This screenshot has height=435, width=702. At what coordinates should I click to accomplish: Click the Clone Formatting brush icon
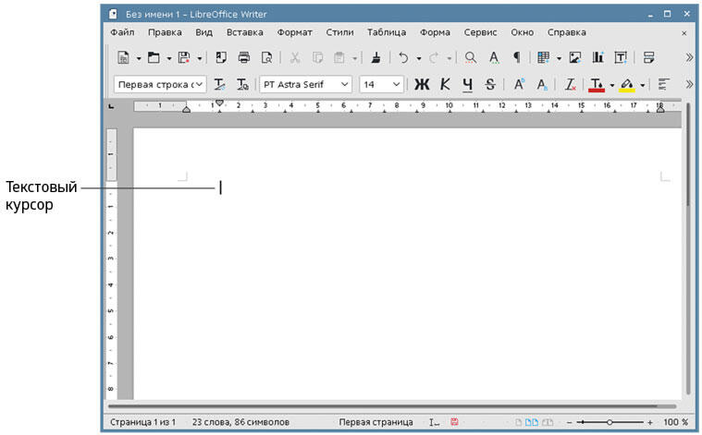(x=376, y=57)
